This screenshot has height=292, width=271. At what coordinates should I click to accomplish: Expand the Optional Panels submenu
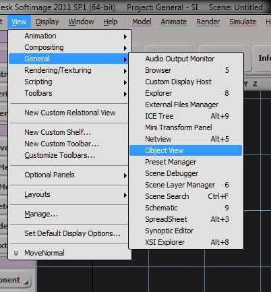69,175
